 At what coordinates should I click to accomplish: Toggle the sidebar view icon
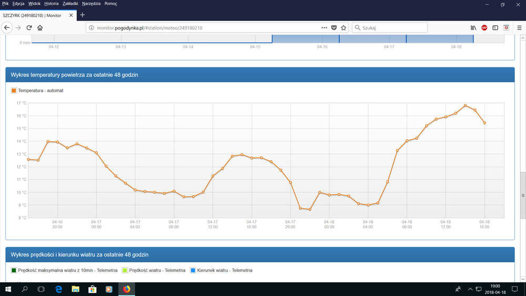495,28
